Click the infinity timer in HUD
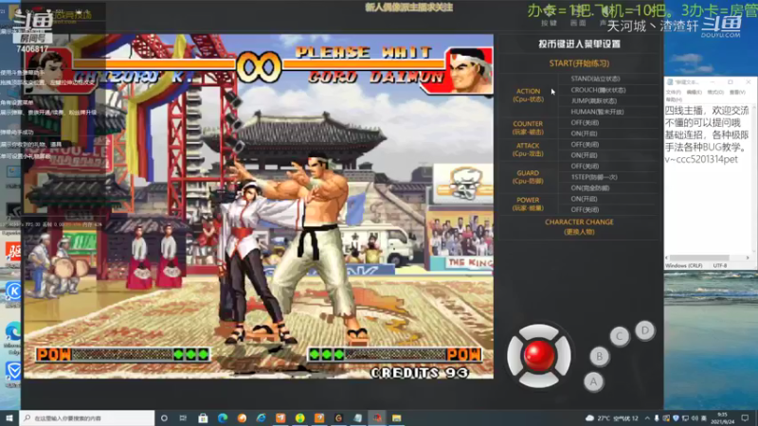Viewport: 758px width, 426px height. (x=259, y=66)
